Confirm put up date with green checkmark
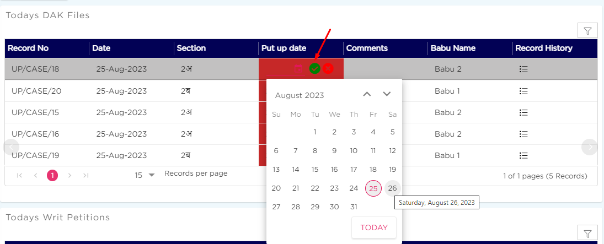 [x=315, y=69]
